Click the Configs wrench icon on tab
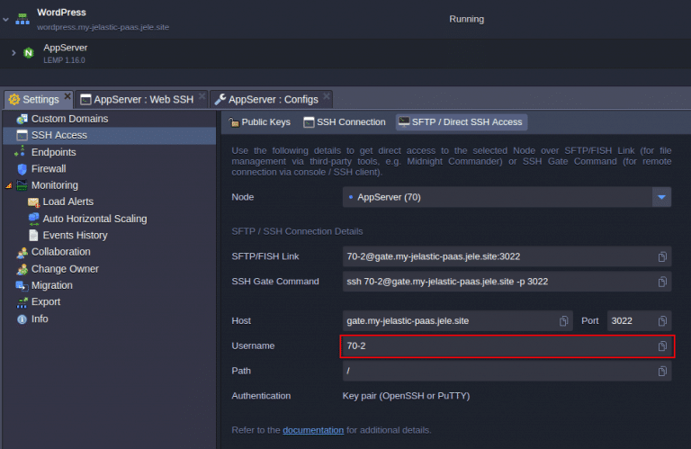Image resolution: width=691 pixels, height=449 pixels. [x=220, y=99]
